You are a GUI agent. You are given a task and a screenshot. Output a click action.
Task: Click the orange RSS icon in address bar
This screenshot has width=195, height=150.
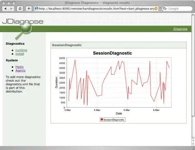click(156, 8)
